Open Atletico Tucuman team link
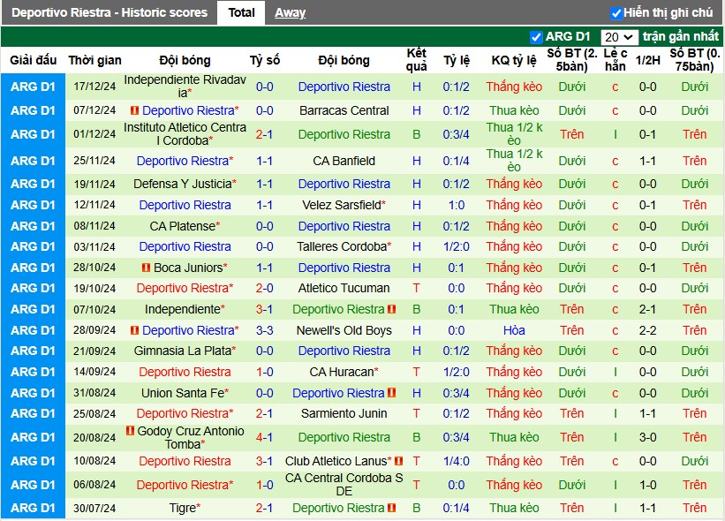This screenshot has width=725, height=521. (x=344, y=288)
